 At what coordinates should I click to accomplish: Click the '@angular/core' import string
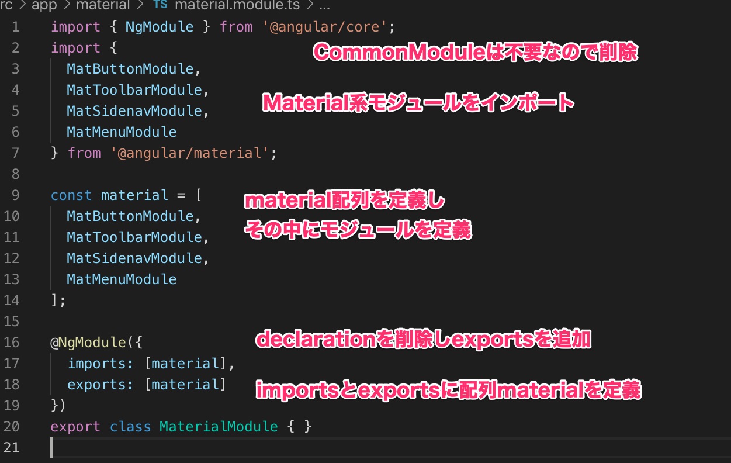(x=324, y=26)
